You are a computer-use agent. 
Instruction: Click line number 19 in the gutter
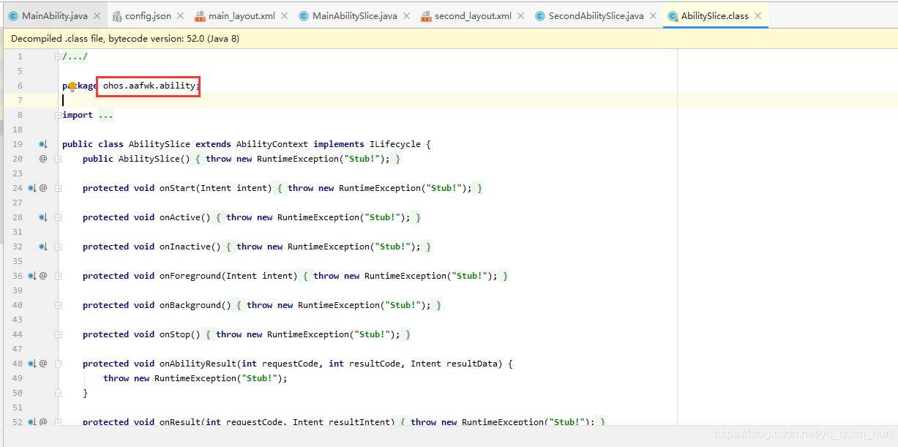18,144
